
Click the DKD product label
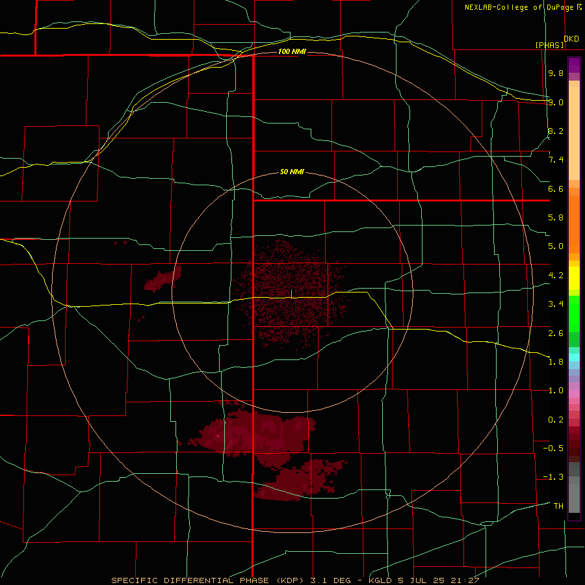[x=571, y=39]
